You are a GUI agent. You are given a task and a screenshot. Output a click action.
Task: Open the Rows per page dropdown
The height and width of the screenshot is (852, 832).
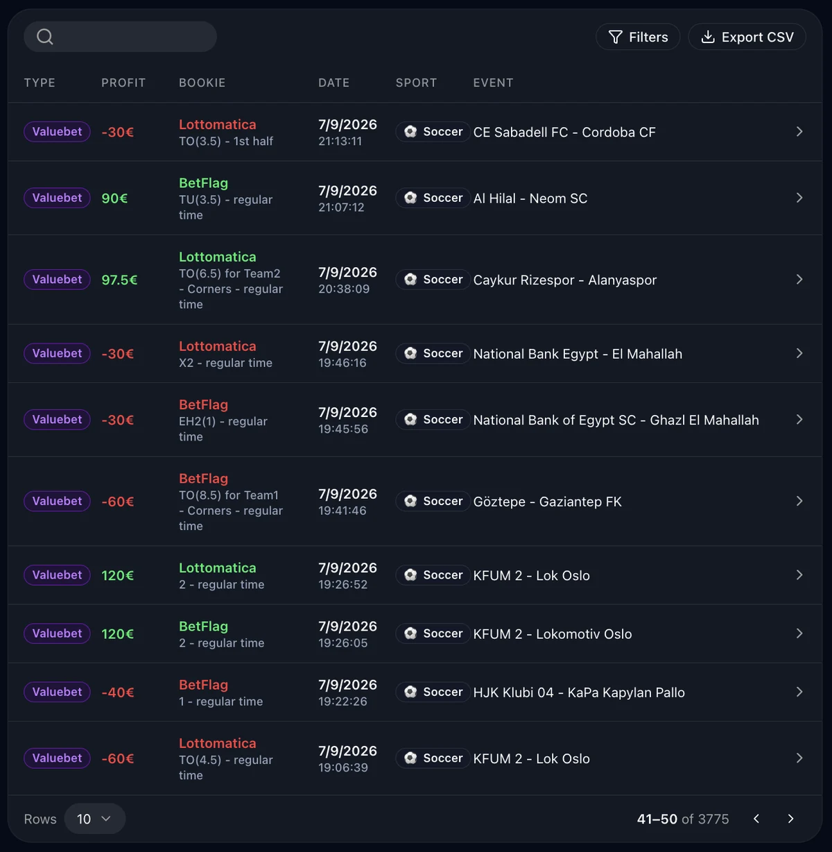coord(95,819)
